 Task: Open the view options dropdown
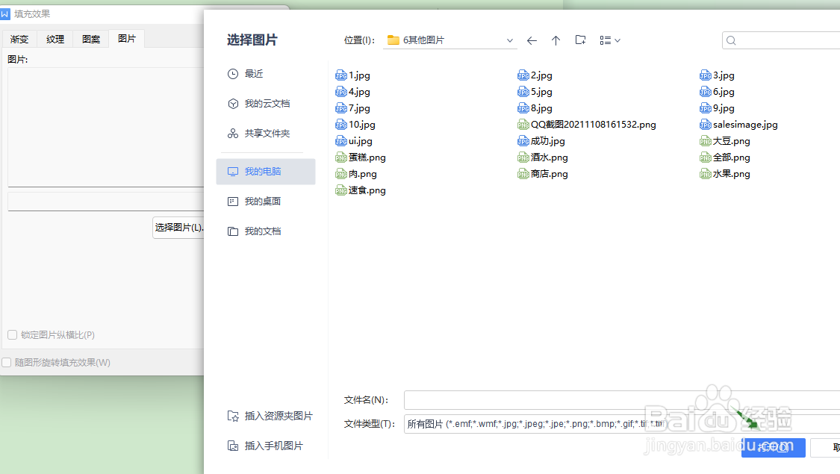coord(610,40)
